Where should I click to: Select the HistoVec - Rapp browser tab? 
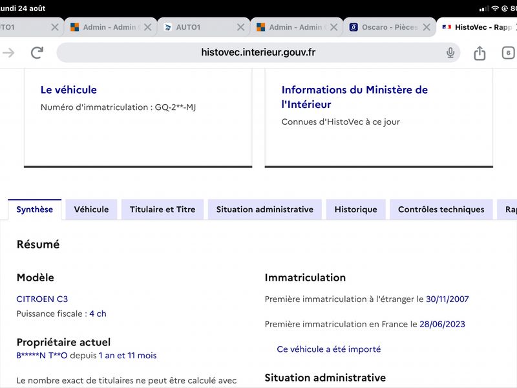click(x=478, y=27)
